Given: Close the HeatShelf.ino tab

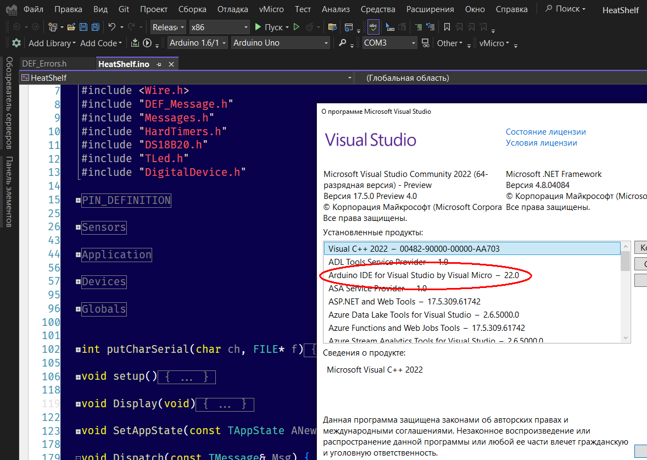Looking at the screenshot, I should point(171,64).
